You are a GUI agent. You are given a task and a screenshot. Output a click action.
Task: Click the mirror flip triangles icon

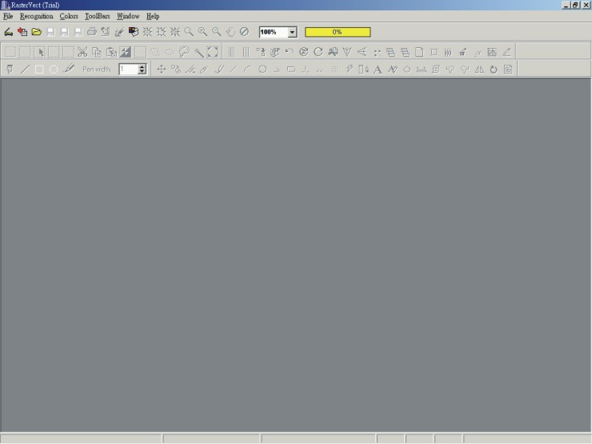(479, 70)
